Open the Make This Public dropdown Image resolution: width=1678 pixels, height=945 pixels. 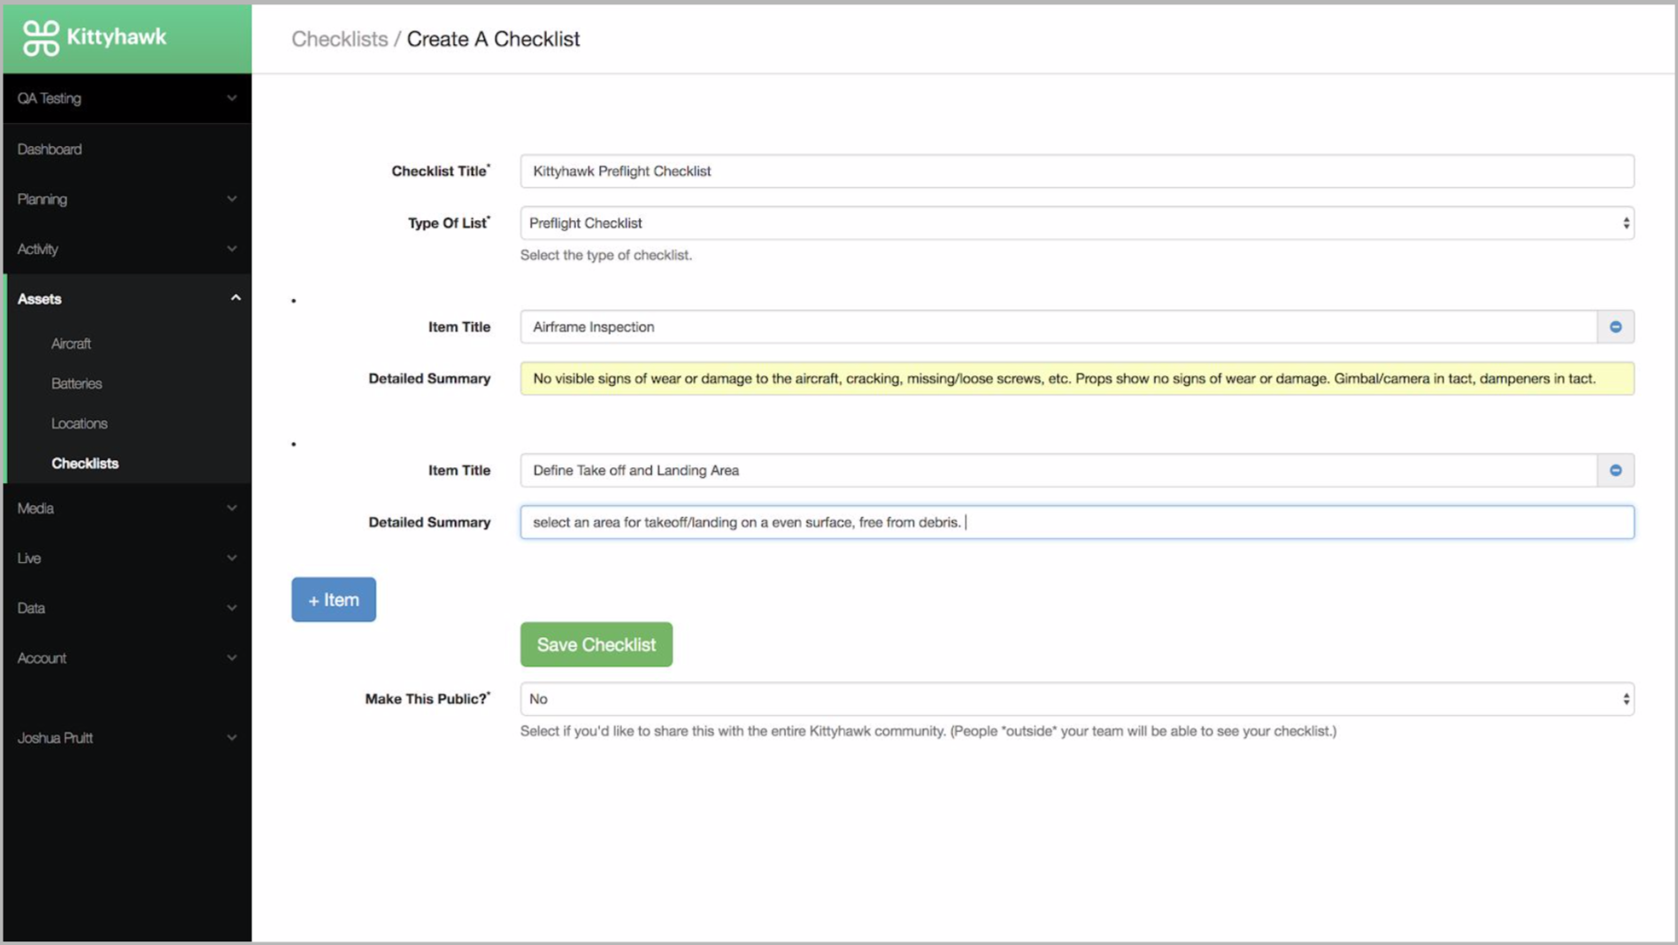(1627, 699)
